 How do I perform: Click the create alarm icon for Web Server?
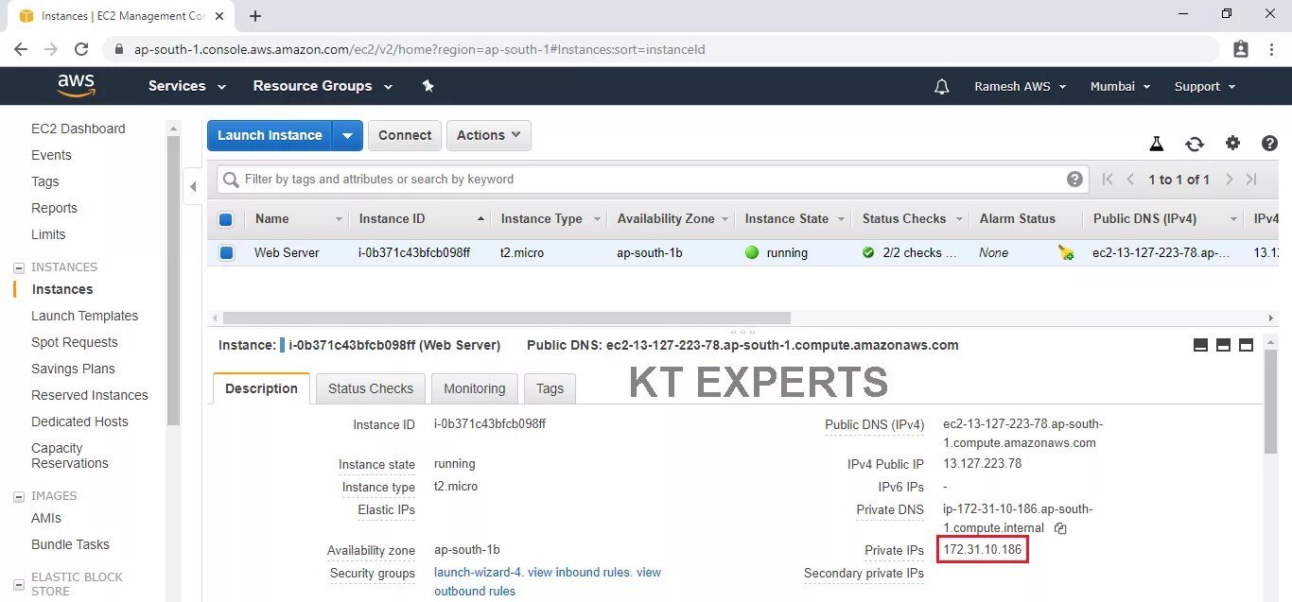point(1066,252)
